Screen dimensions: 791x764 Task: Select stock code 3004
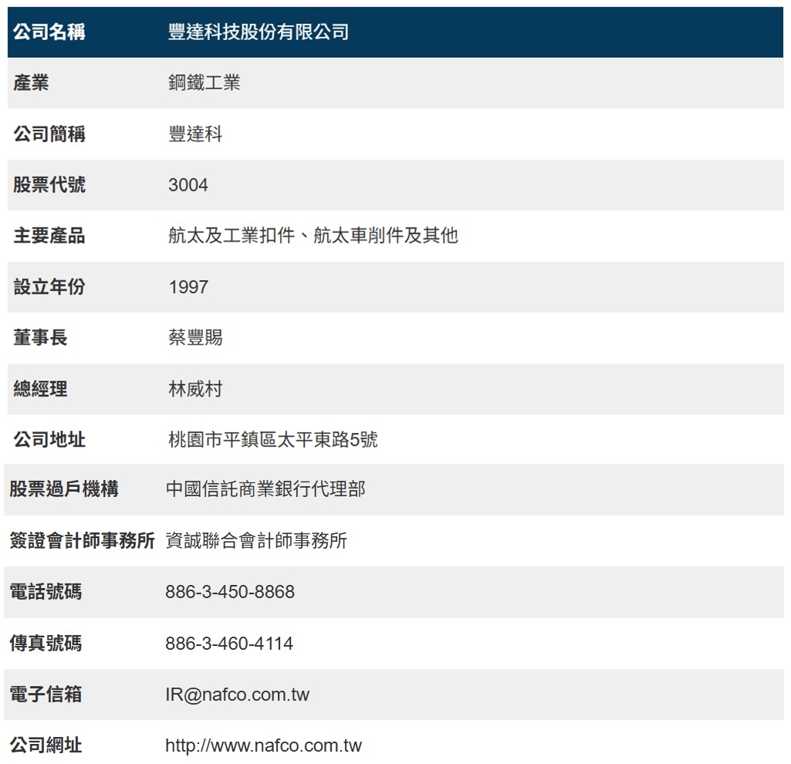click(188, 185)
